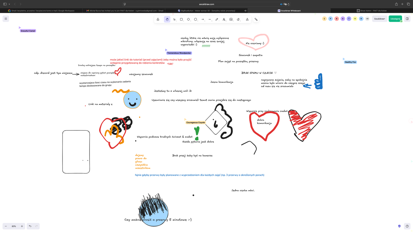The width and height of the screenshot is (413, 232).
Task: Switch to the Ghost Admin browser tab
Action: tap(372, 11)
